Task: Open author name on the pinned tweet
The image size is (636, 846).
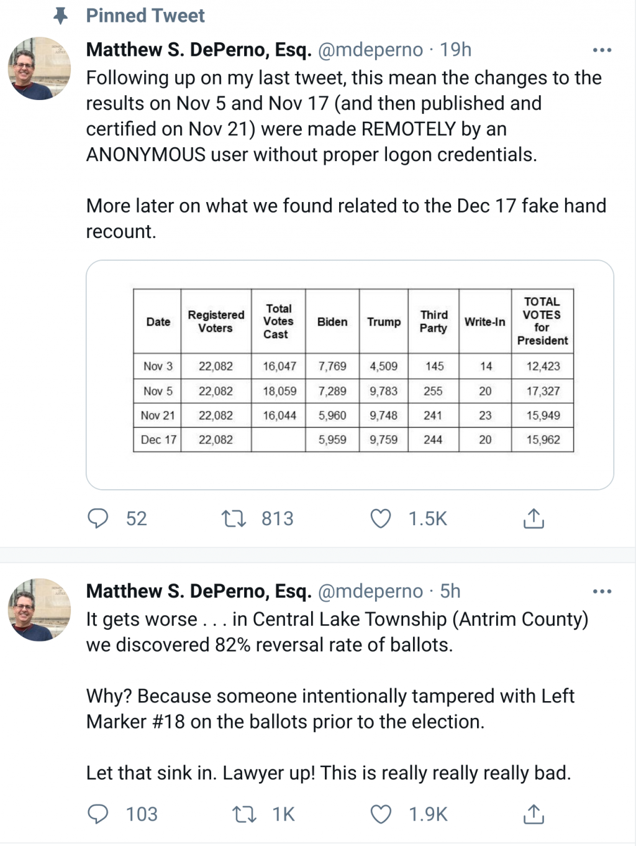Action: tap(199, 50)
